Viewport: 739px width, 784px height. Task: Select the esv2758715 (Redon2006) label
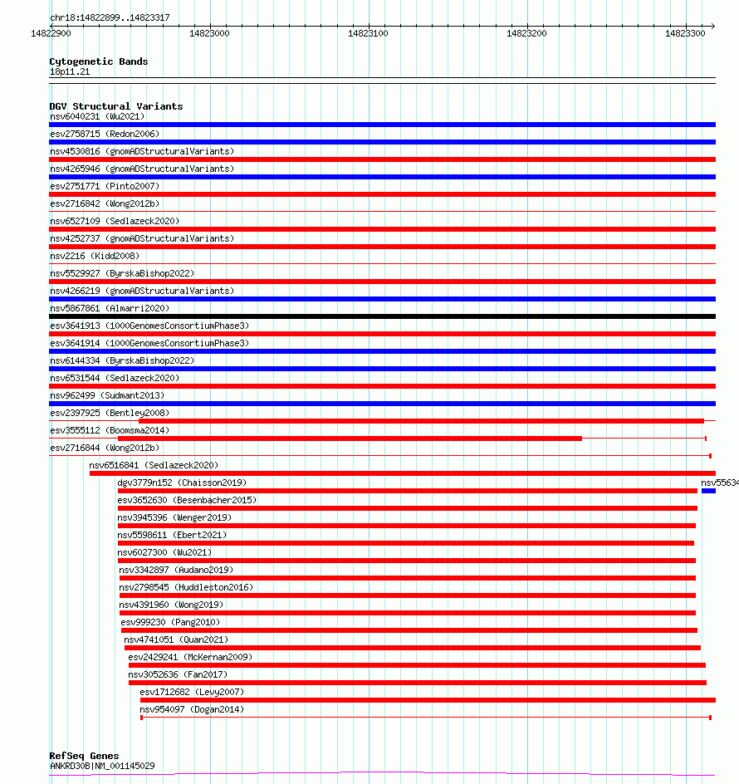[105, 134]
